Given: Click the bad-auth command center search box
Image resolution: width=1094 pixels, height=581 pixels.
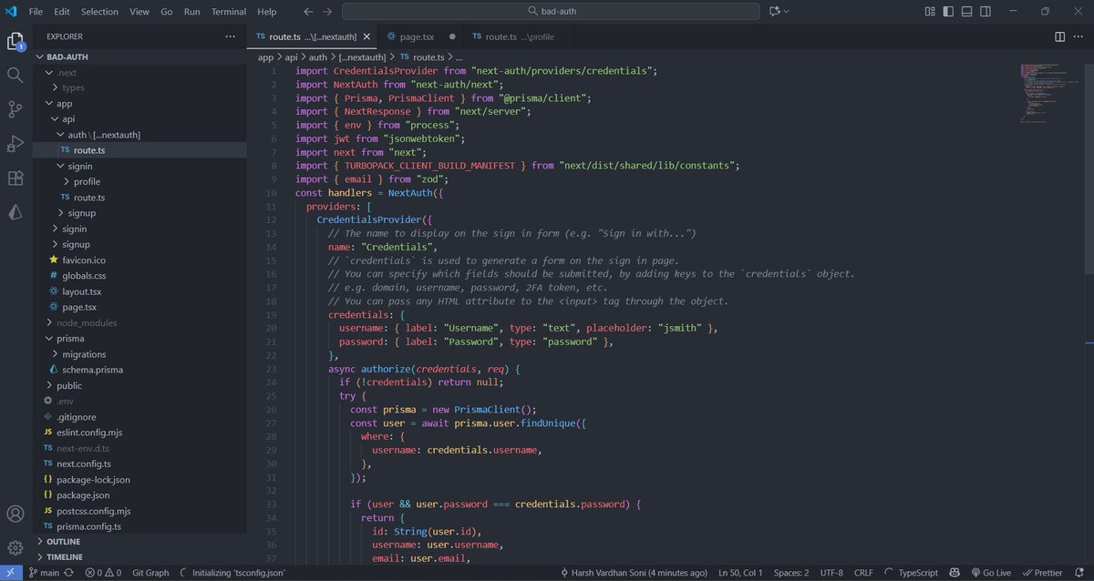Looking at the screenshot, I should coord(552,12).
